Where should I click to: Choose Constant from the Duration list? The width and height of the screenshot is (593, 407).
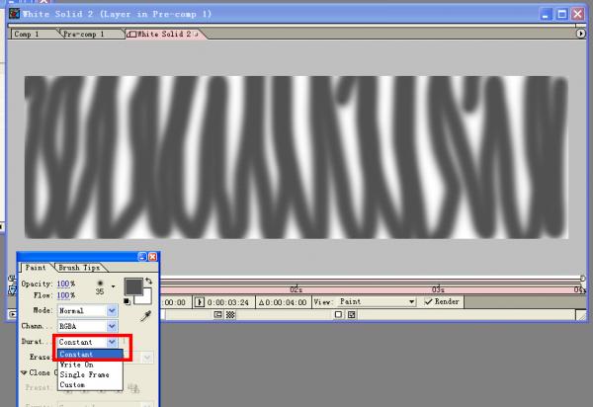90,354
